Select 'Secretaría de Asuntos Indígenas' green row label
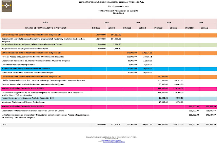 [32, 44]
